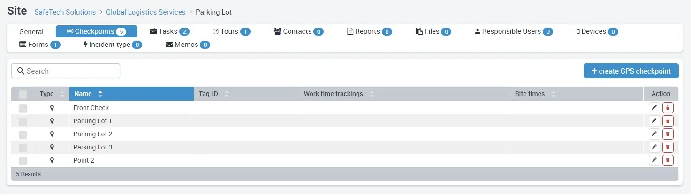691x194 pixels.
Task: Edit the Parking Lot 3 checkpoint
Action: pyautogui.click(x=654, y=147)
